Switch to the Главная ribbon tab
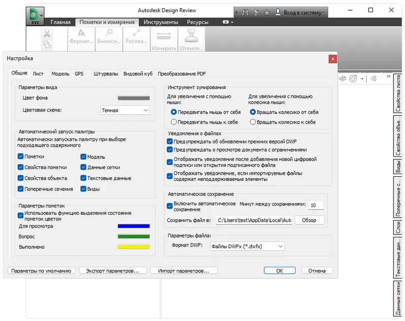Viewport: 405px width, 321px height. coord(60,22)
